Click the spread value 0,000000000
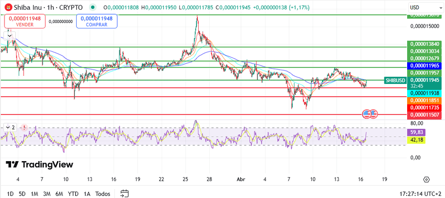Viewport: 445px width, 198px height. pyautogui.click(x=61, y=21)
